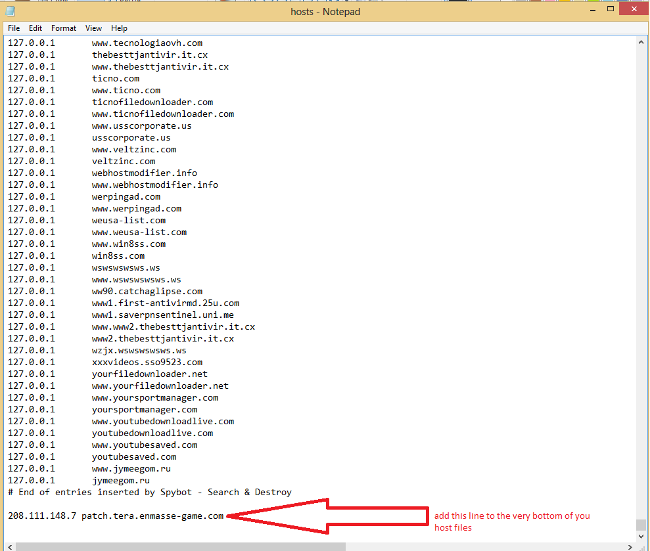650x551 pixels.
Task: Click the www.weusa-list.com entry
Action: tap(139, 232)
